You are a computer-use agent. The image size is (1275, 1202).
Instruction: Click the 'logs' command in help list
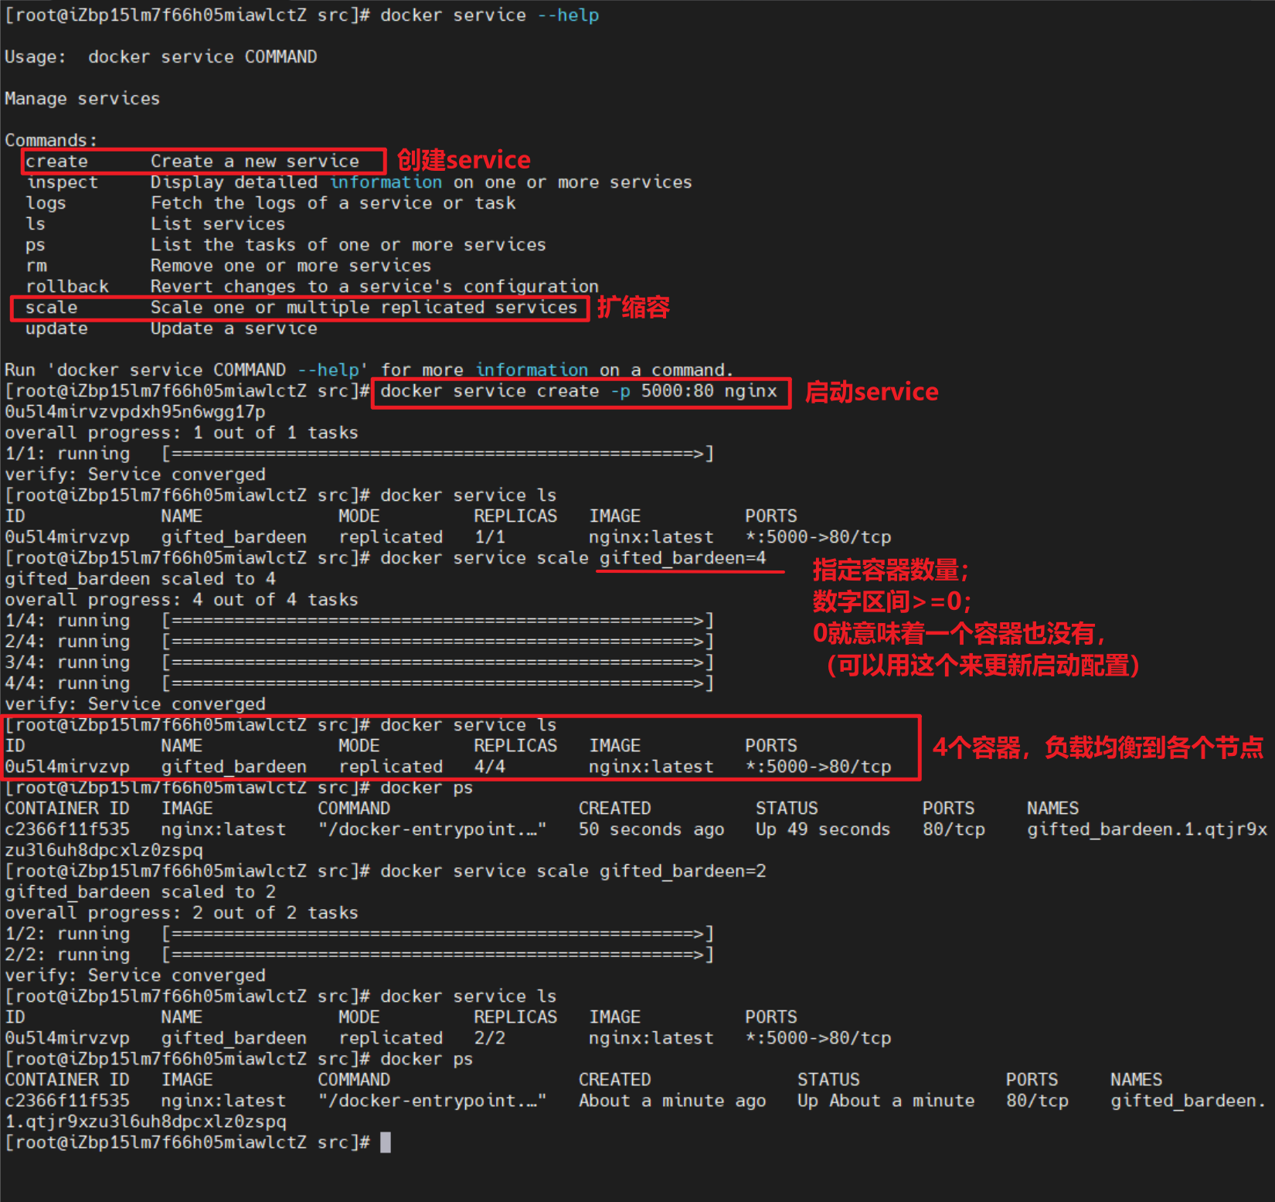coord(46,203)
